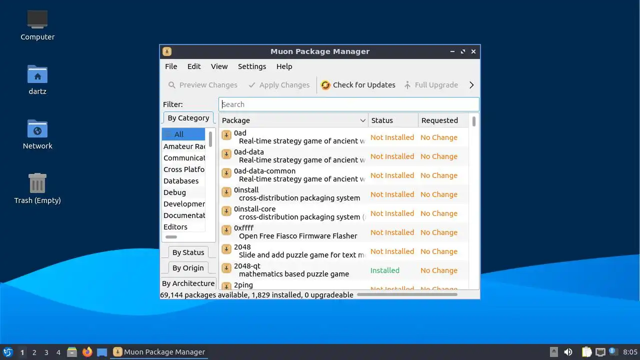Click the Package column sort arrow
Image resolution: width=640 pixels, height=360 pixels.
pyautogui.click(x=363, y=120)
